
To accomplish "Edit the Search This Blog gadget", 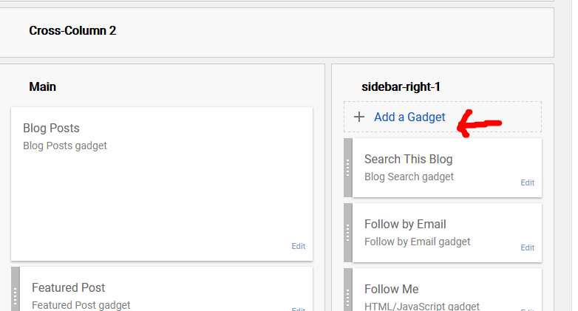I will tap(527, 183).
